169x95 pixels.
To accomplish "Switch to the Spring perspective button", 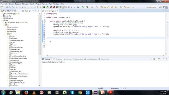I will pyautogui.click(x=167, y=7).
